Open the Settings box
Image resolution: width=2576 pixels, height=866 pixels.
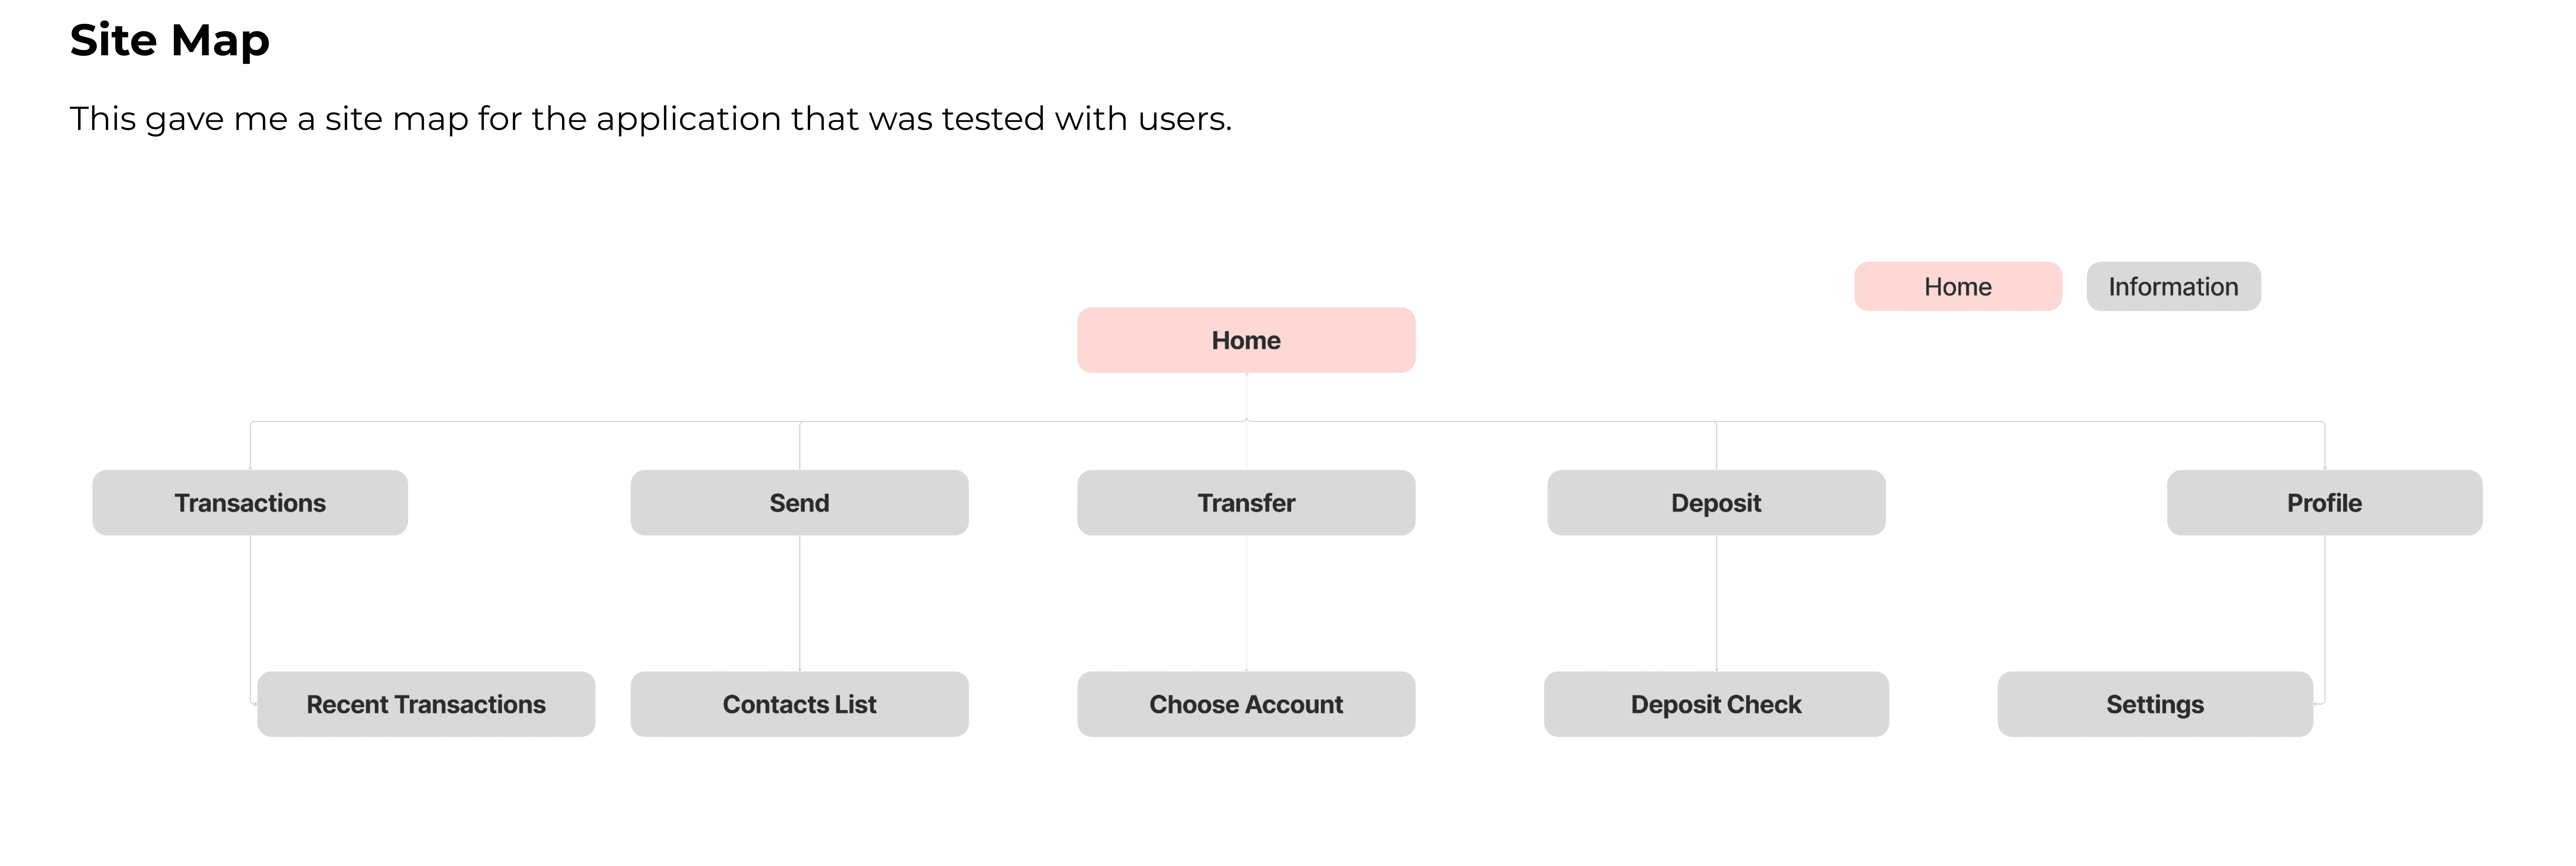click(2155, 704)
